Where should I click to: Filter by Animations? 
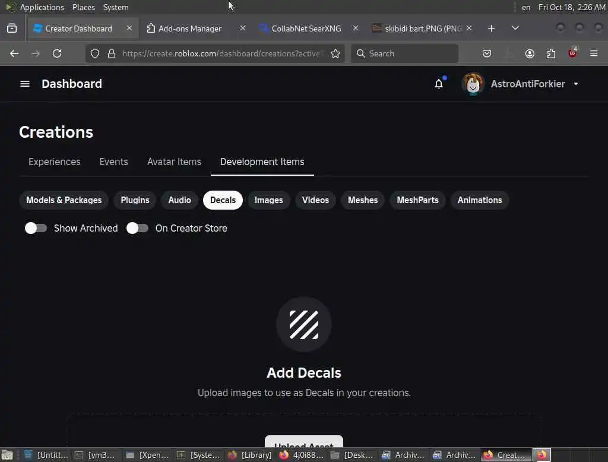click(480, 200)
